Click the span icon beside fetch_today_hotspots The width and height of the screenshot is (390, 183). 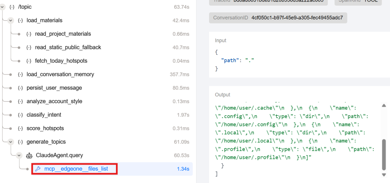(x=29, y=61)
